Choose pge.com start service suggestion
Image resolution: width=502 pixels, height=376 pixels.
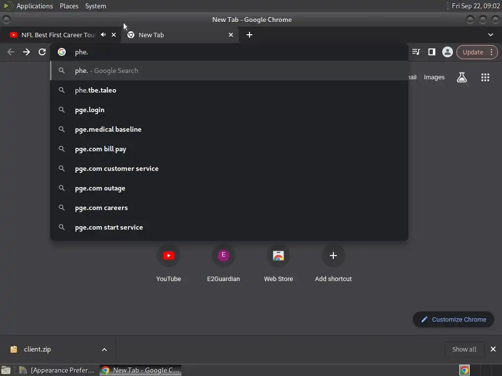click(x=229, y=227)
